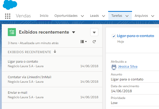Switch to the Oportunidades tab
This screenshot has height=109, width=159.
pos(66,16)
